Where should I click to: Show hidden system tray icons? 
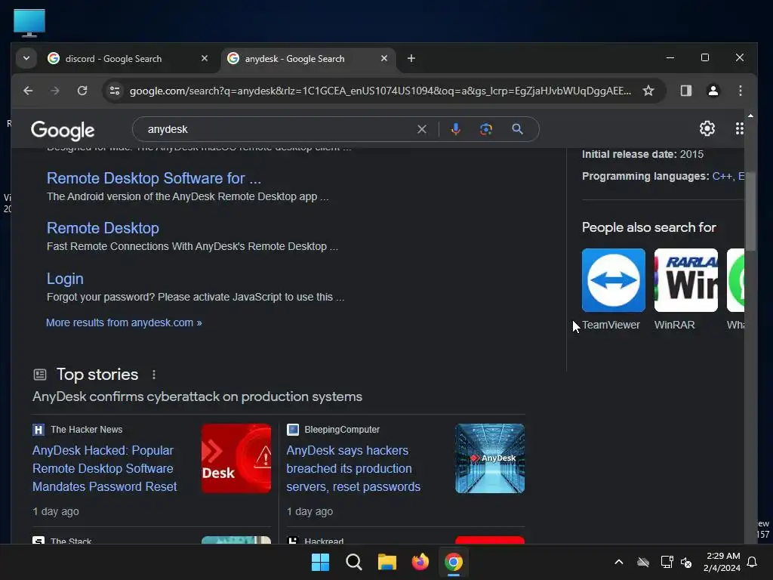click(619, 562)
